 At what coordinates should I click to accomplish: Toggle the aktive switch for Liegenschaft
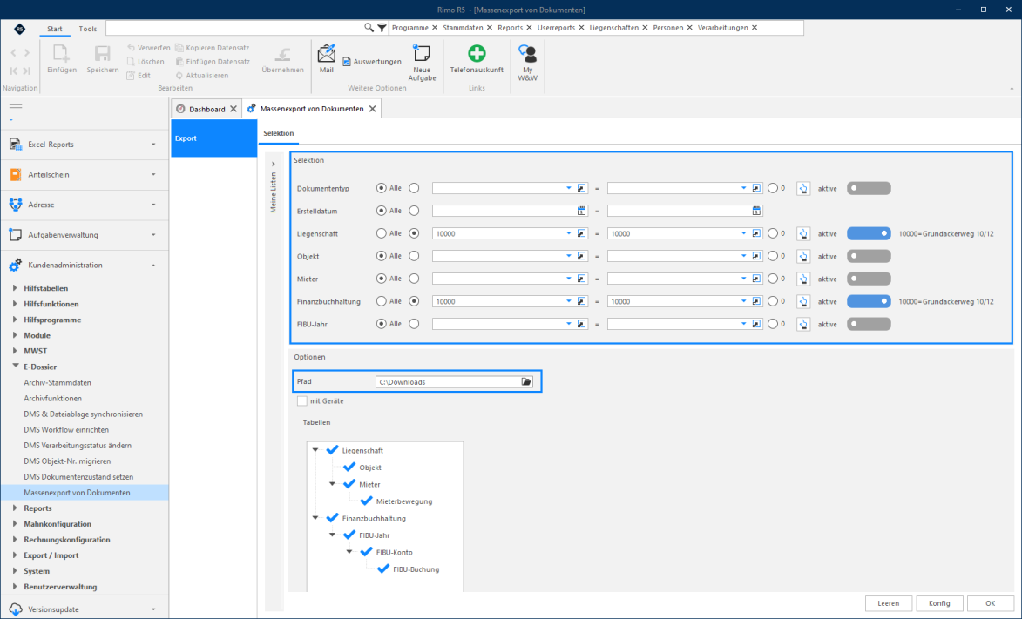(869, 233)
